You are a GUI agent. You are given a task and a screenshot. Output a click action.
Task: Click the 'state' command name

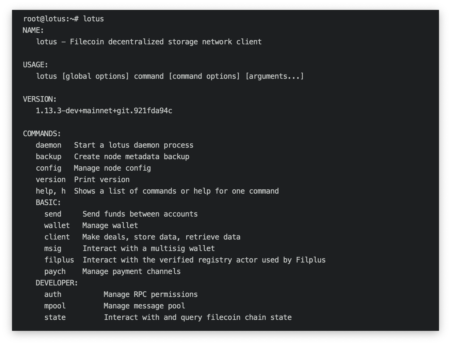click(x=55, y=317)
